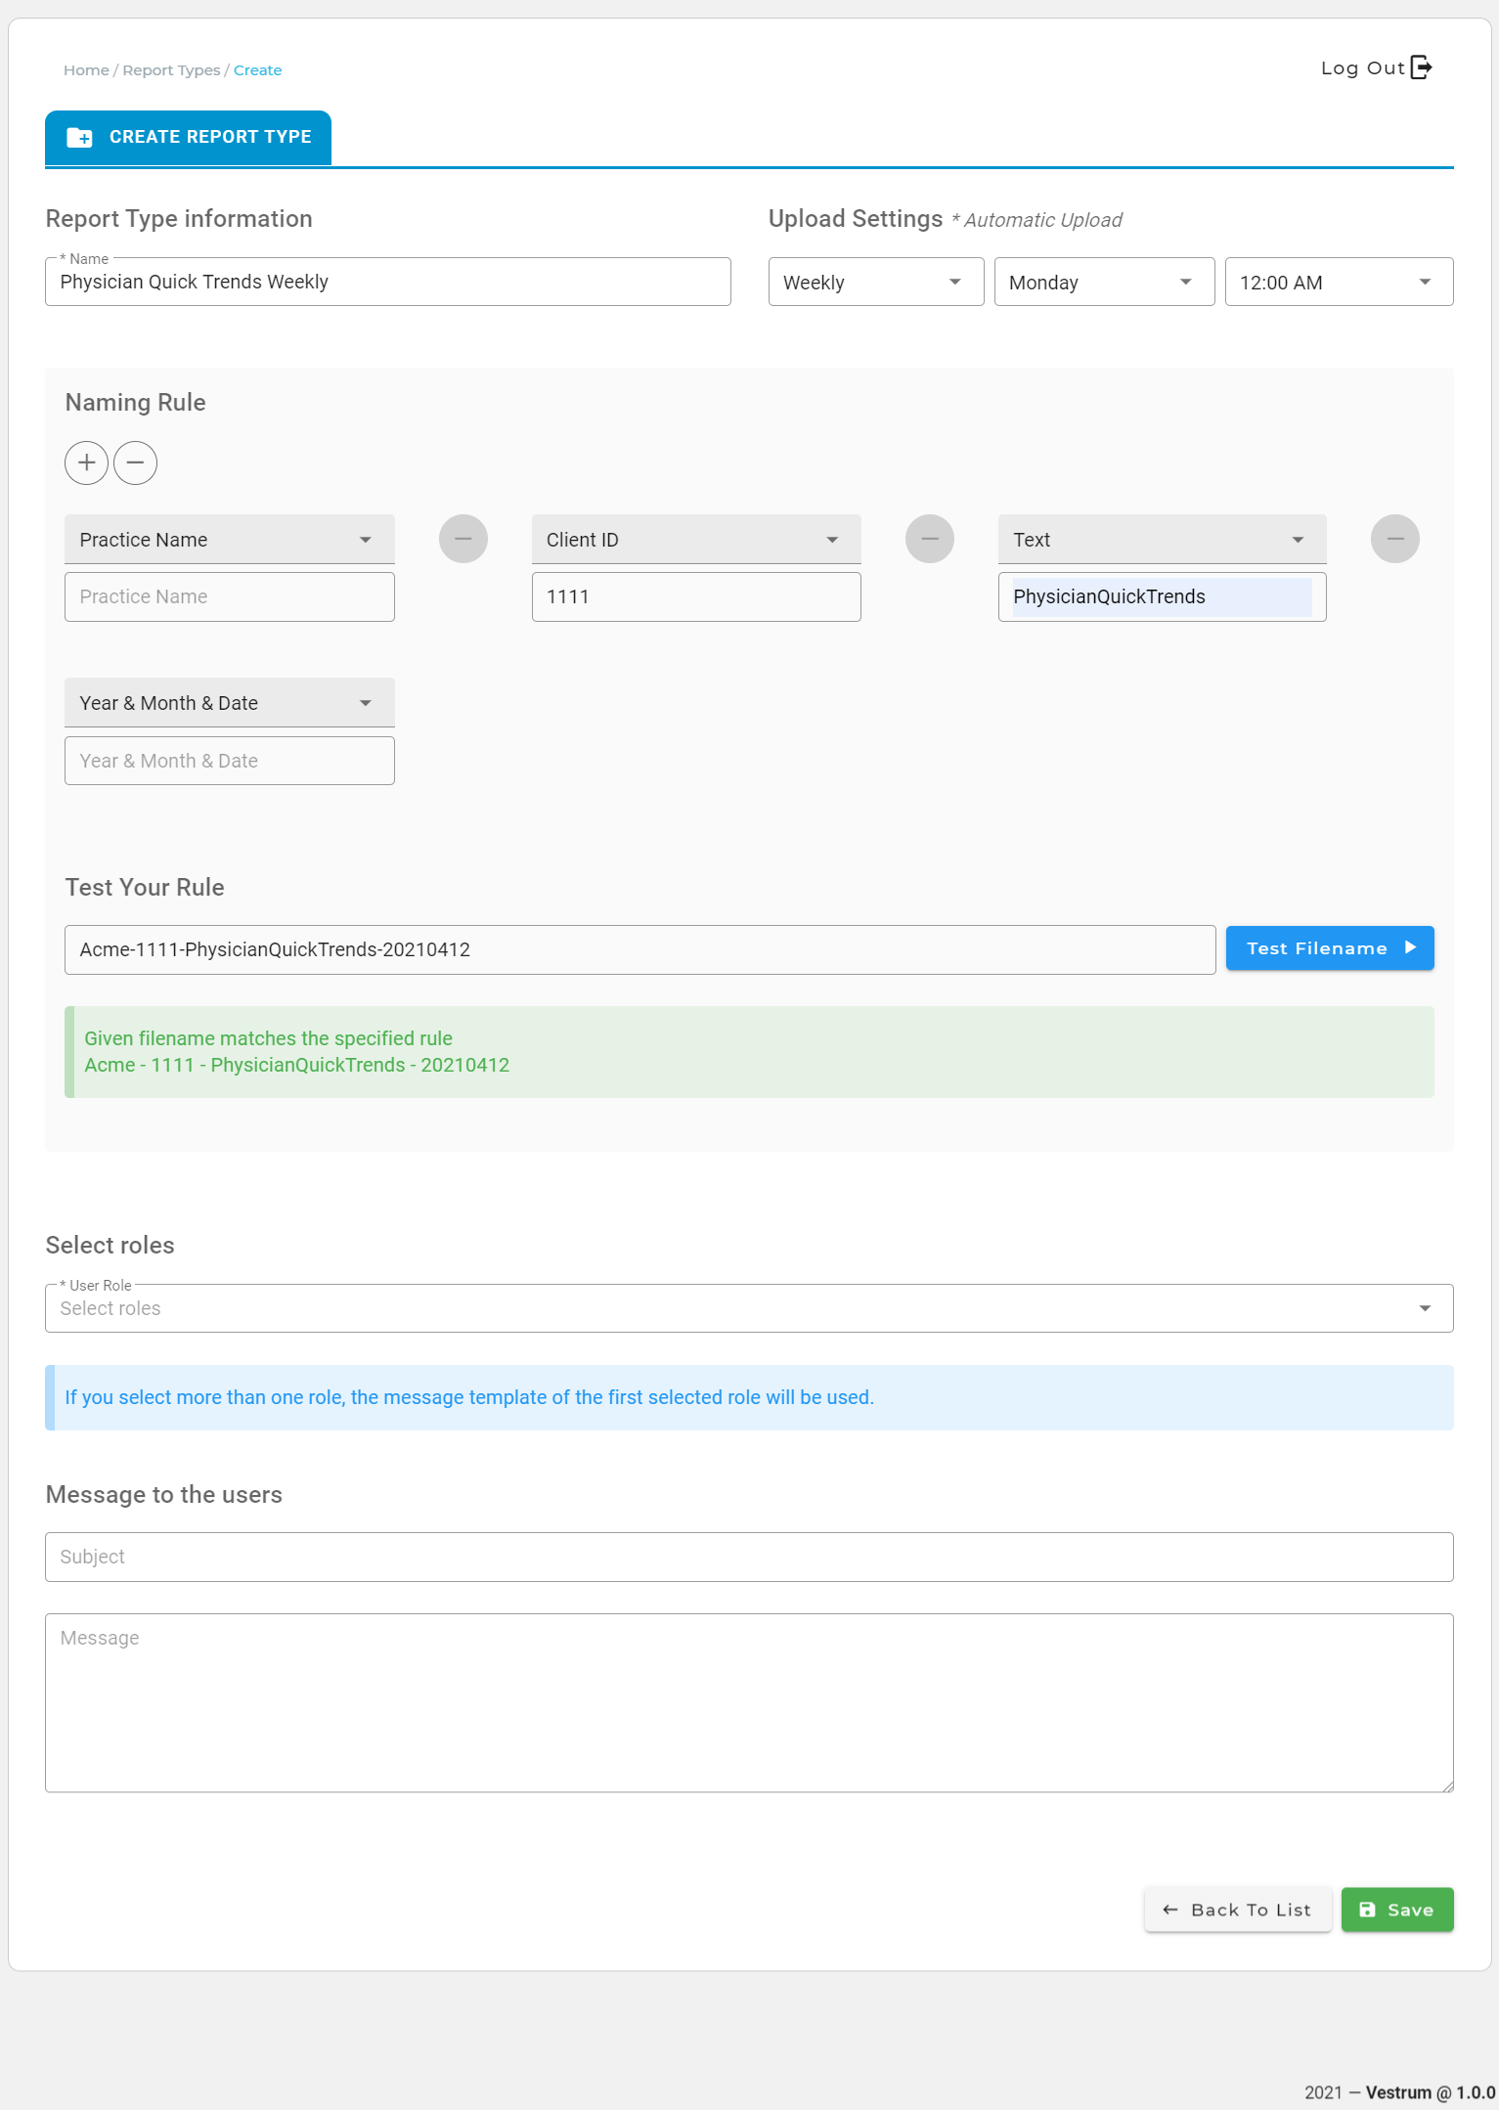Remove the Client ID rule segment
The width and height of the screenshot is (1499, 2110).
pyautogui.click(x=930, y=539)
